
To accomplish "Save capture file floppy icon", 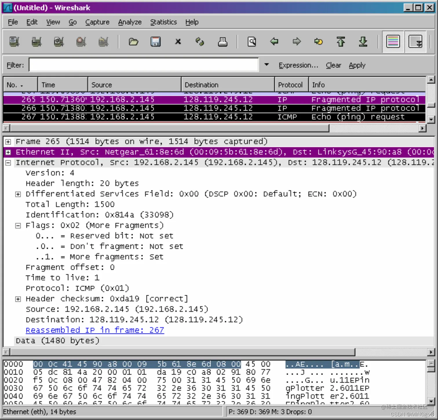I will [156, 42].
